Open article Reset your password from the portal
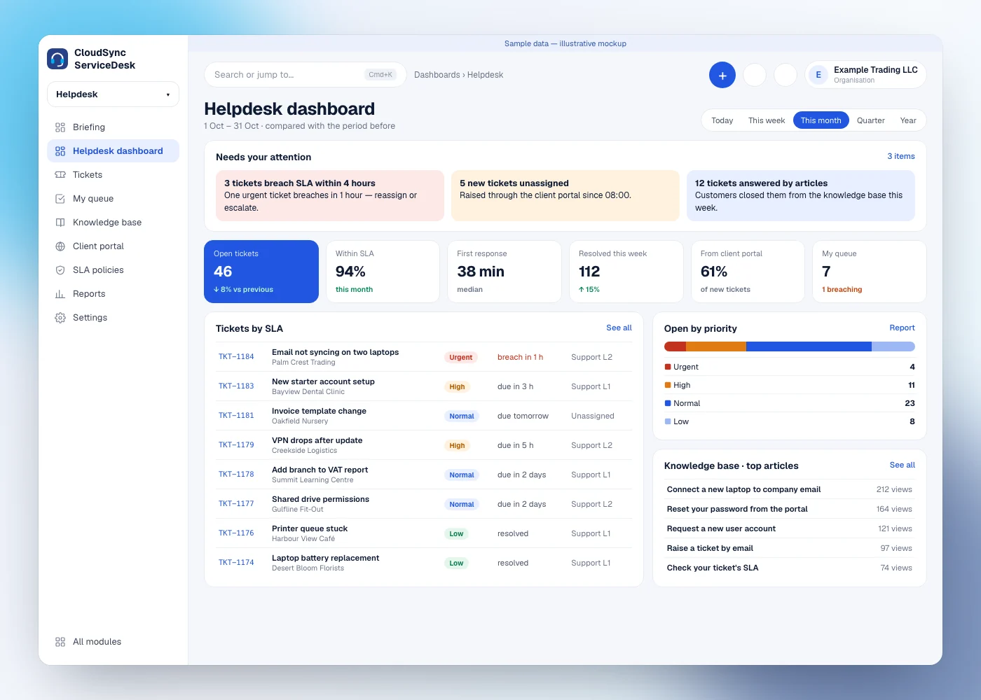Viewport: 981px width, 700px height. tap(737, 510)
